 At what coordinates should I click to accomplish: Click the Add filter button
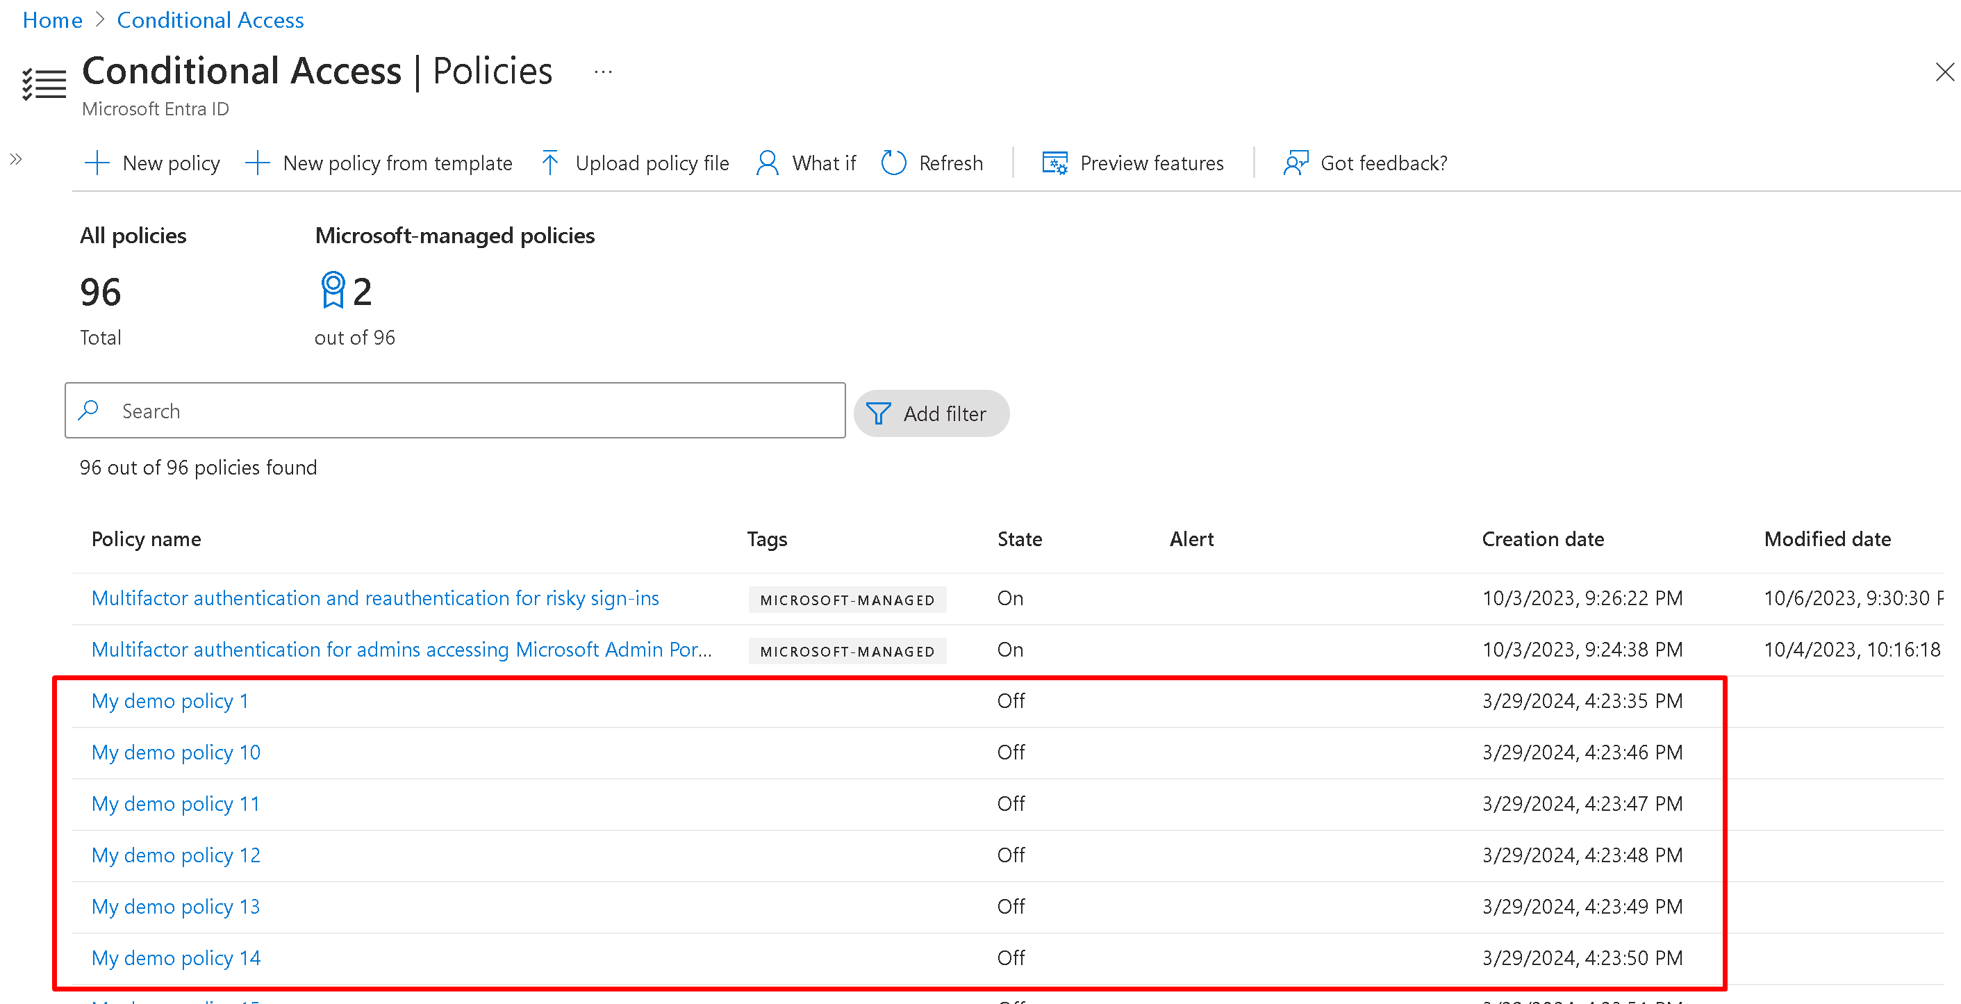931,413
